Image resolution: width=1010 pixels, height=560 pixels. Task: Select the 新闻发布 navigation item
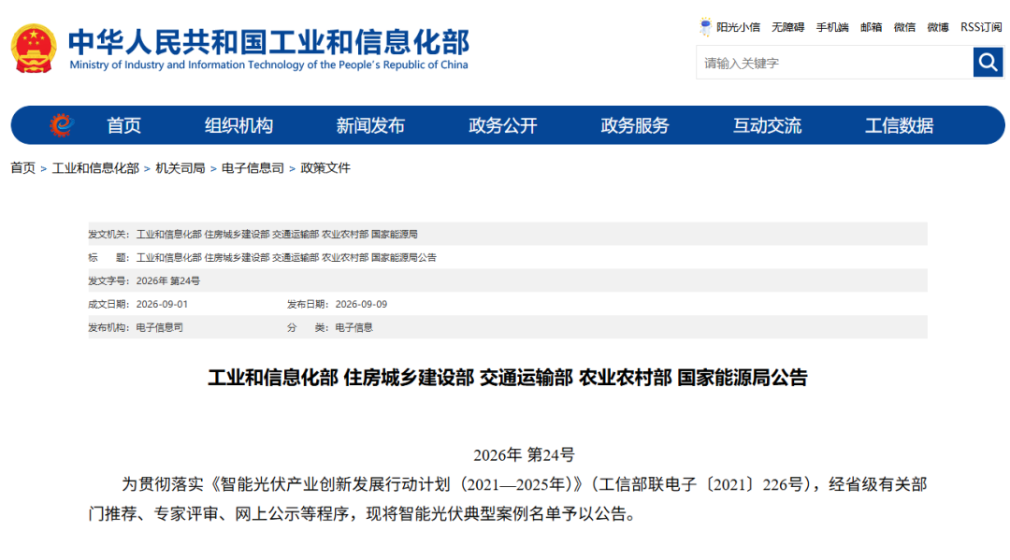[x=370, y=125]
